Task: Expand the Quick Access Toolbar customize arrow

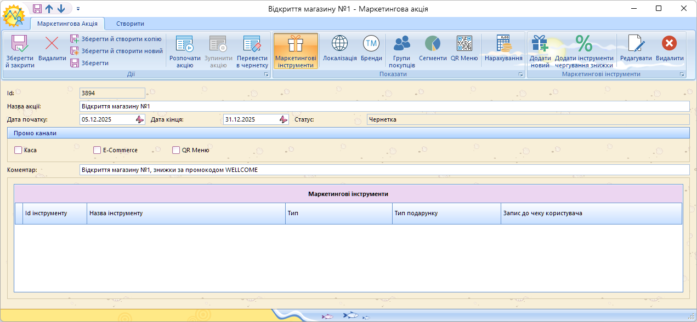Action: click(x=78, y=9)
